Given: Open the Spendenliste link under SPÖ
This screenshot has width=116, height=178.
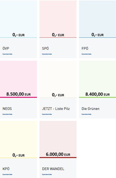Looking at the screenshot, I should (47, 54).
